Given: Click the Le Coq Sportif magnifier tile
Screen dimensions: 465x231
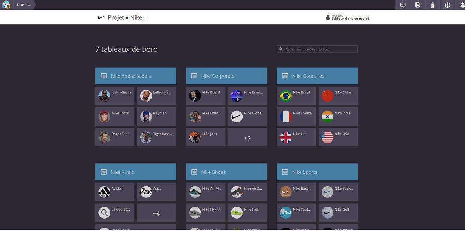Looking at the screenshot, I should (x=115, y=213).
